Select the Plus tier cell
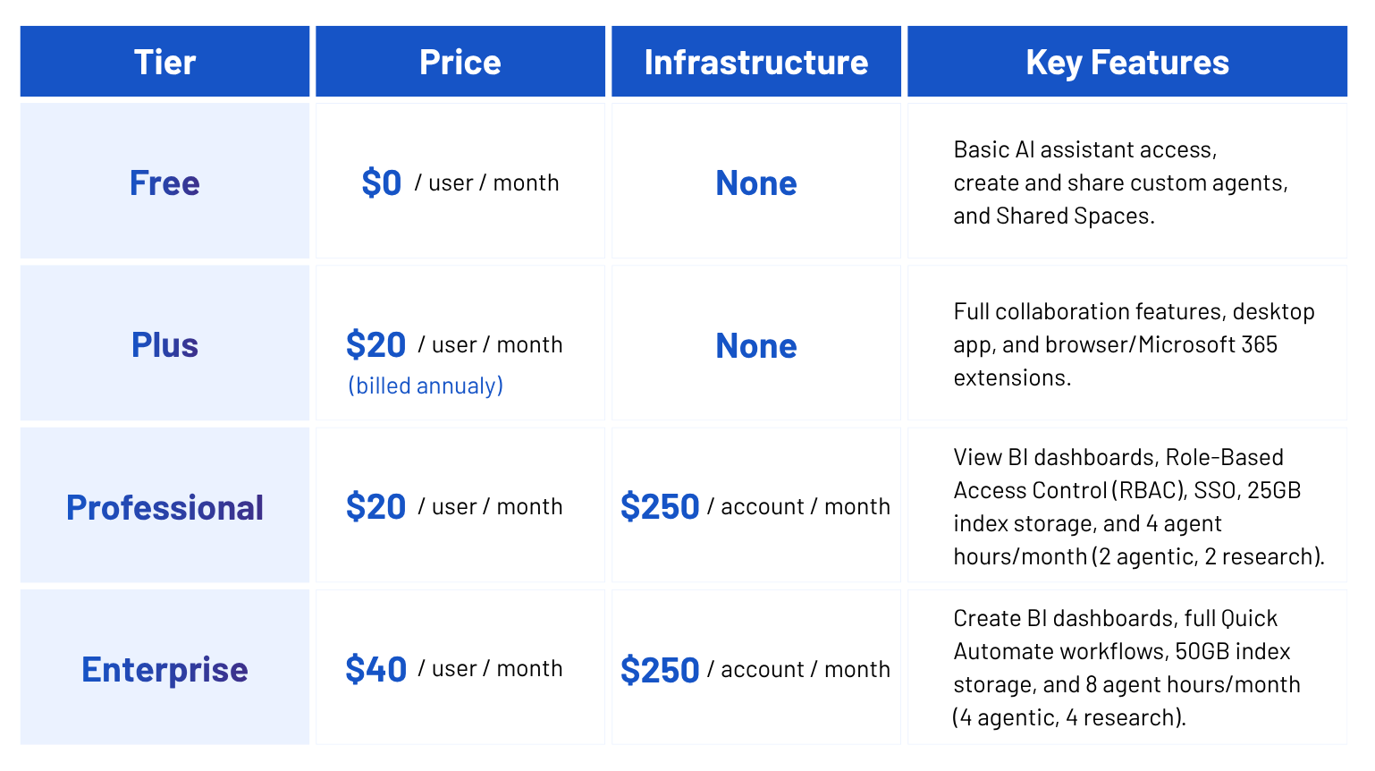The width and height of the screenshot is (1375, 771). (x=164, y=343)
